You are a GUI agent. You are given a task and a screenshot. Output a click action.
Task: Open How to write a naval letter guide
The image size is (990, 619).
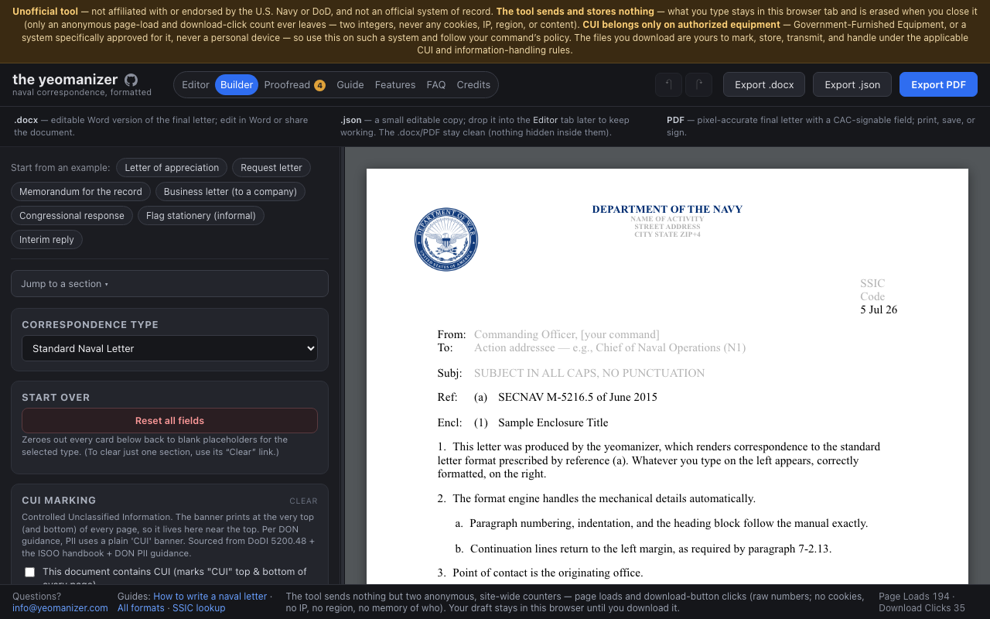(x=210, y=597)
